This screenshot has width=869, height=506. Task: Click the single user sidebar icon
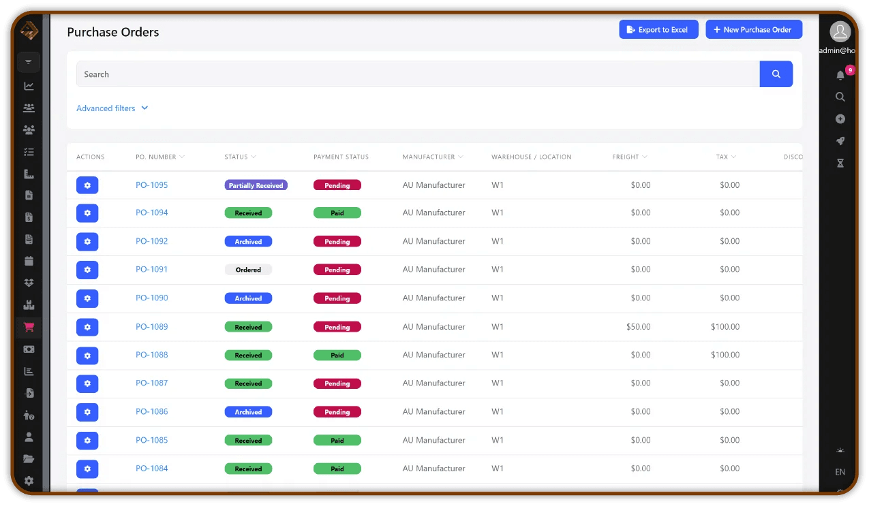point(29,437)
